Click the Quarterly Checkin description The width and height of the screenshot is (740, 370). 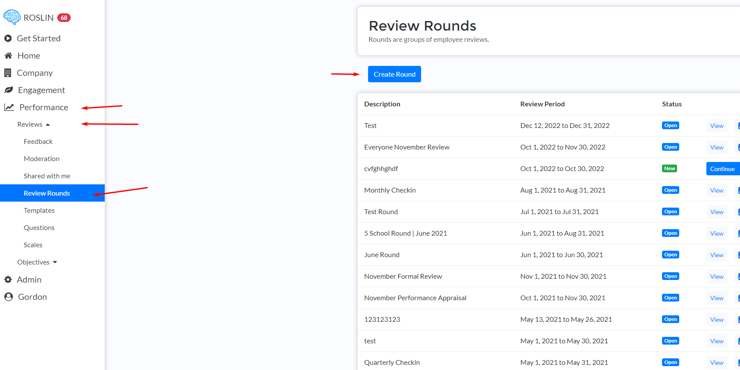pos(392,363)
